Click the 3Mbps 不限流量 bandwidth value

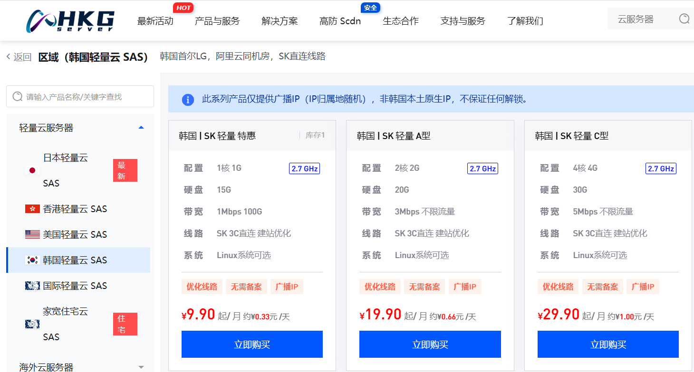pos(425,212)
